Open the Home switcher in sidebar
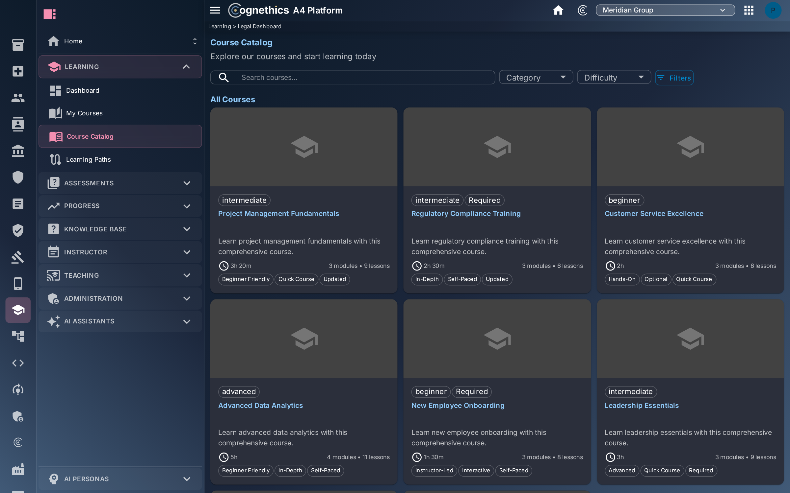790x493 pixels. click(x=120, y=41)
